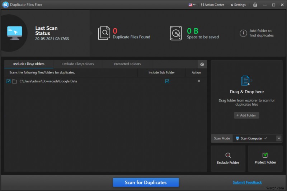This screenshot has width=287, height=191.
Task: Click the Exclude Folder magnifier tile
Action: [228, 158]
